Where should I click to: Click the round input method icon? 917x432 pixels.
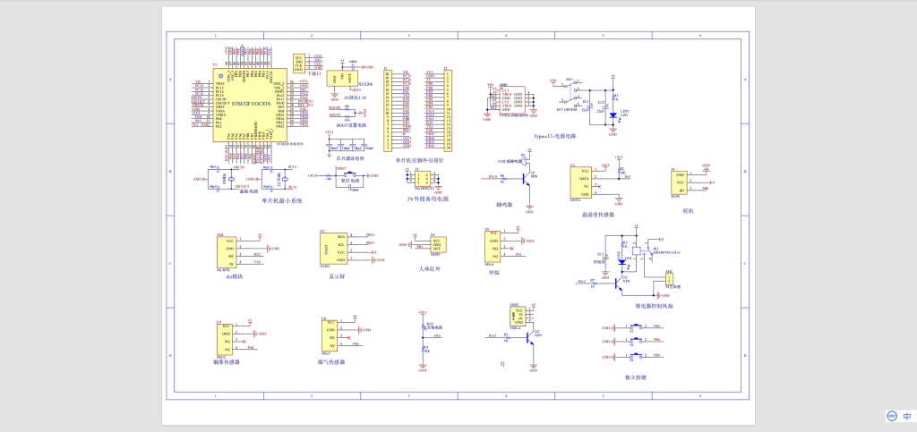point(892,416)
